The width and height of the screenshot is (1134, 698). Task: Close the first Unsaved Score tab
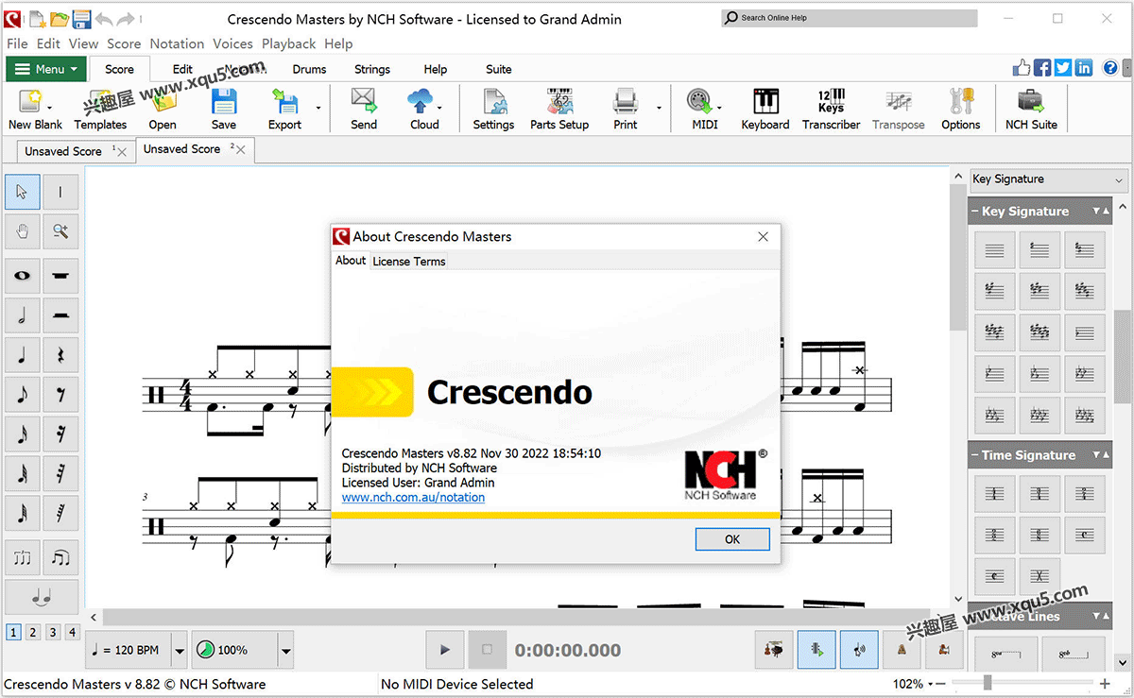(x=121, y=151)
